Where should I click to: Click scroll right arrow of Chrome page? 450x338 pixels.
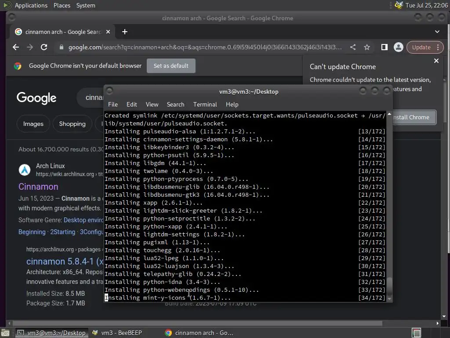437,323
